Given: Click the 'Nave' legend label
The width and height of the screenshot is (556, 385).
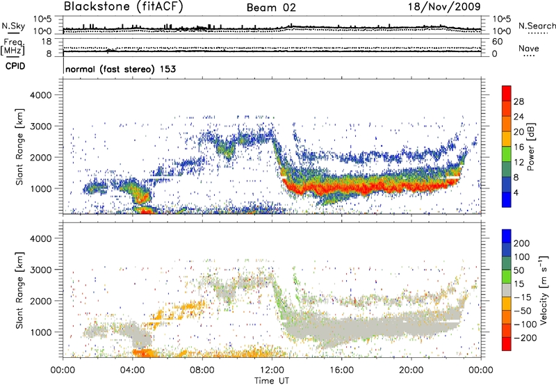Looking at the screenshot, I should tap(528, 49).
